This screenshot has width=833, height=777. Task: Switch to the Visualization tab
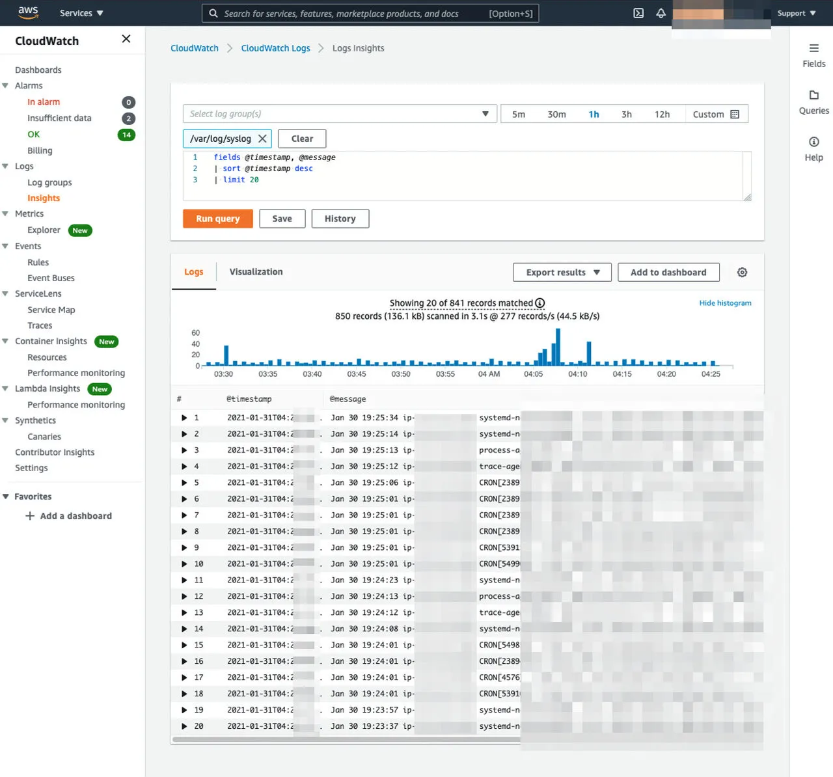pos(256,272)
